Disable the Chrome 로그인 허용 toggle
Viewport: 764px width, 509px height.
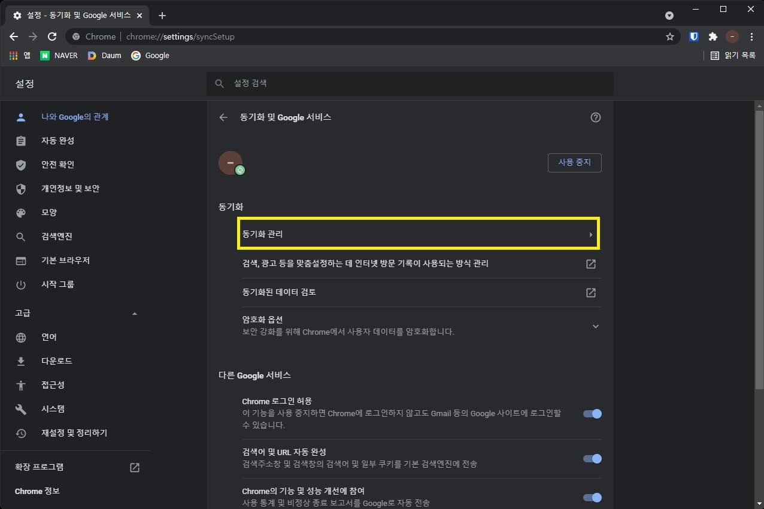[x=592, y=413]
